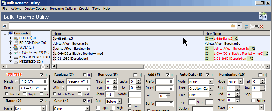Open the Numbering Mode None dropdown
The height and width of the screenshot is (111, 272).
coord(240,82)
